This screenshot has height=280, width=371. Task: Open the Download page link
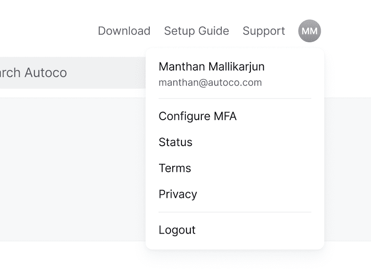[124, 31]
